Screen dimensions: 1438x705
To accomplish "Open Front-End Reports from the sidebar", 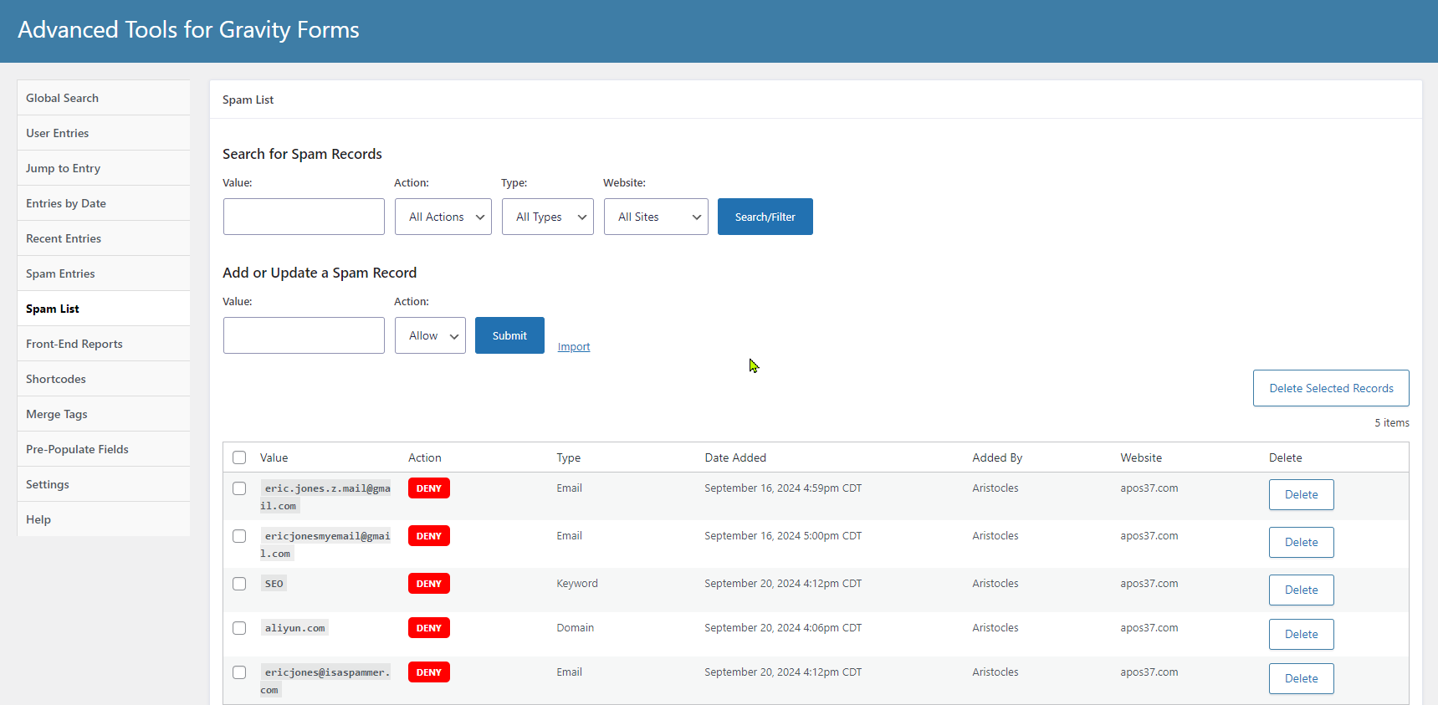I will click(x=74, y=344).
